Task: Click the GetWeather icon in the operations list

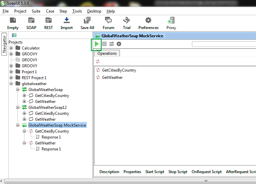Action: coord(98,77)
